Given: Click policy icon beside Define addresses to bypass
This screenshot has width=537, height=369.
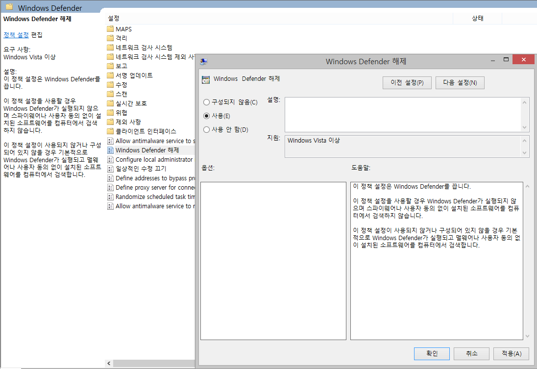Looking at the screenshot, I should (x=110, y=178).
